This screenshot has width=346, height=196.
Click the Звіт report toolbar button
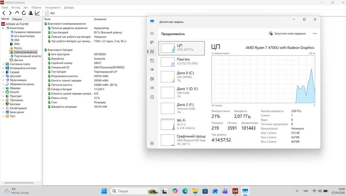[x=50, y=13]
